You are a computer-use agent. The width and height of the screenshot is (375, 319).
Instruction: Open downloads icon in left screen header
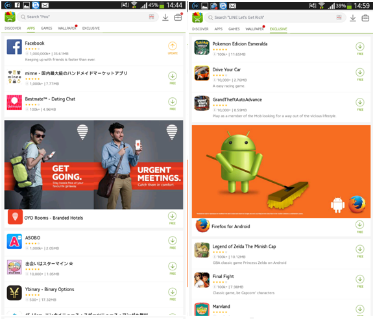[x=165, y=18]
